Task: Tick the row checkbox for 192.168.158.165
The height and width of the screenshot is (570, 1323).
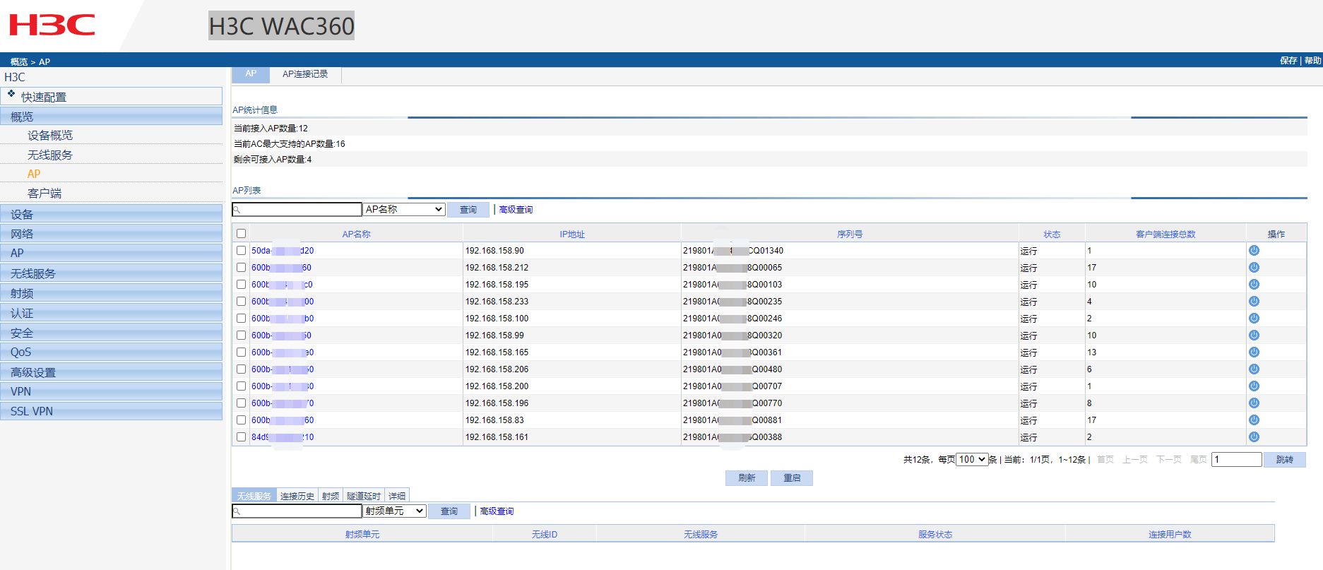Action: (242, 352)
